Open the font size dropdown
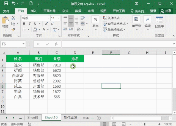 click(59, 18)
